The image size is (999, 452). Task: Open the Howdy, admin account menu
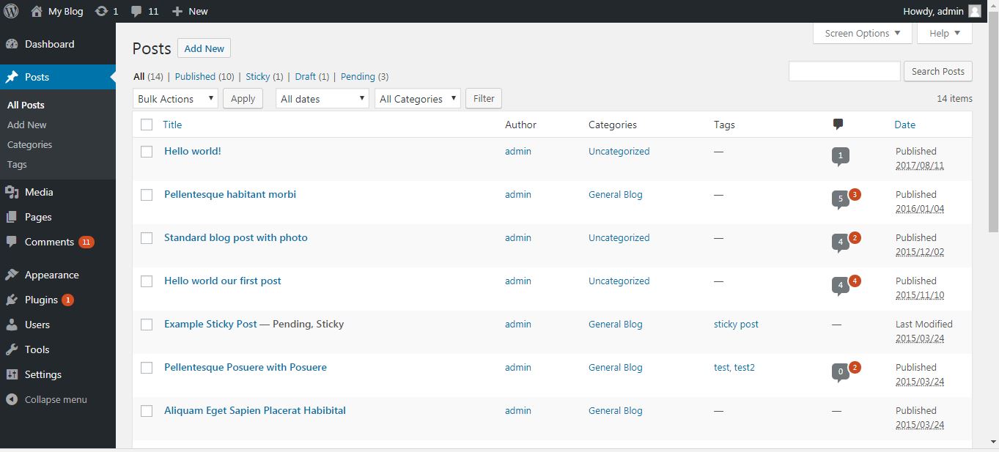pyautogui.click(x=942, y=11)
